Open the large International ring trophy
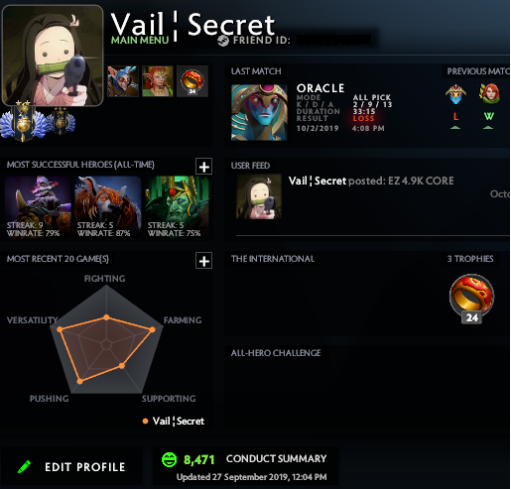 point(471,298)
